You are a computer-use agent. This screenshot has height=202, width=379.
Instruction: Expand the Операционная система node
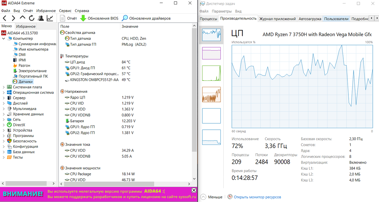(3, 92)
